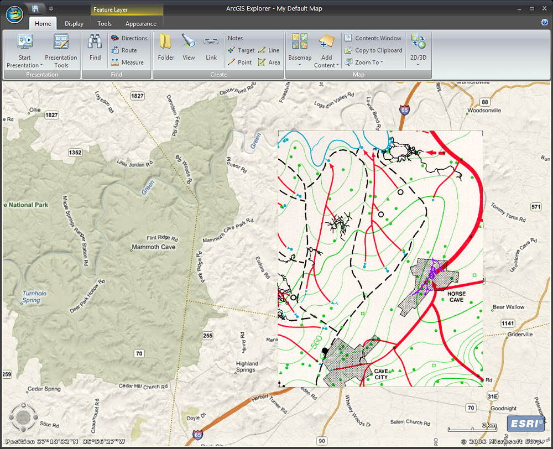Click the Ollie place label
The height and width of the screenshot is (449, 553).
pos(34,109)
